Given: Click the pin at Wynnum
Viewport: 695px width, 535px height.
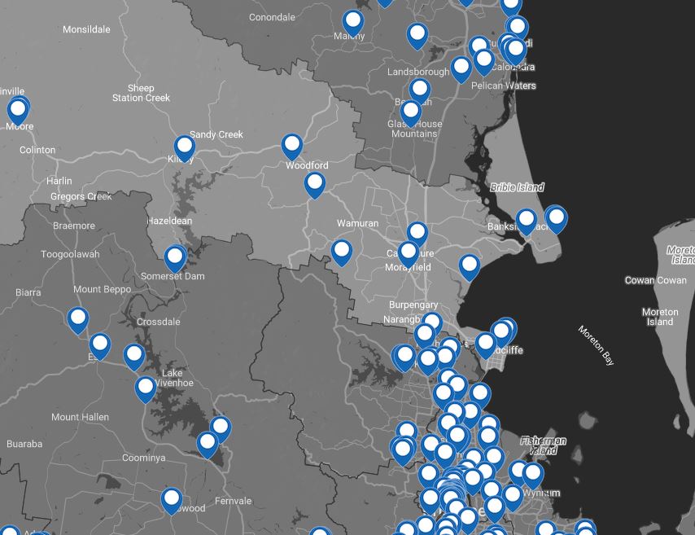Looking at the screenshot, I should 533,476.
